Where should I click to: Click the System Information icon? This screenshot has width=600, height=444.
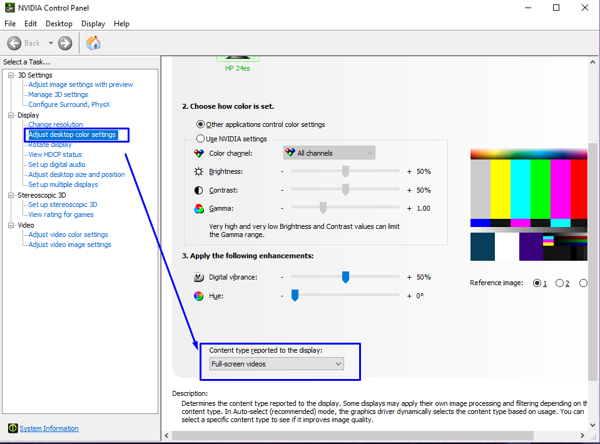[13, 428]
